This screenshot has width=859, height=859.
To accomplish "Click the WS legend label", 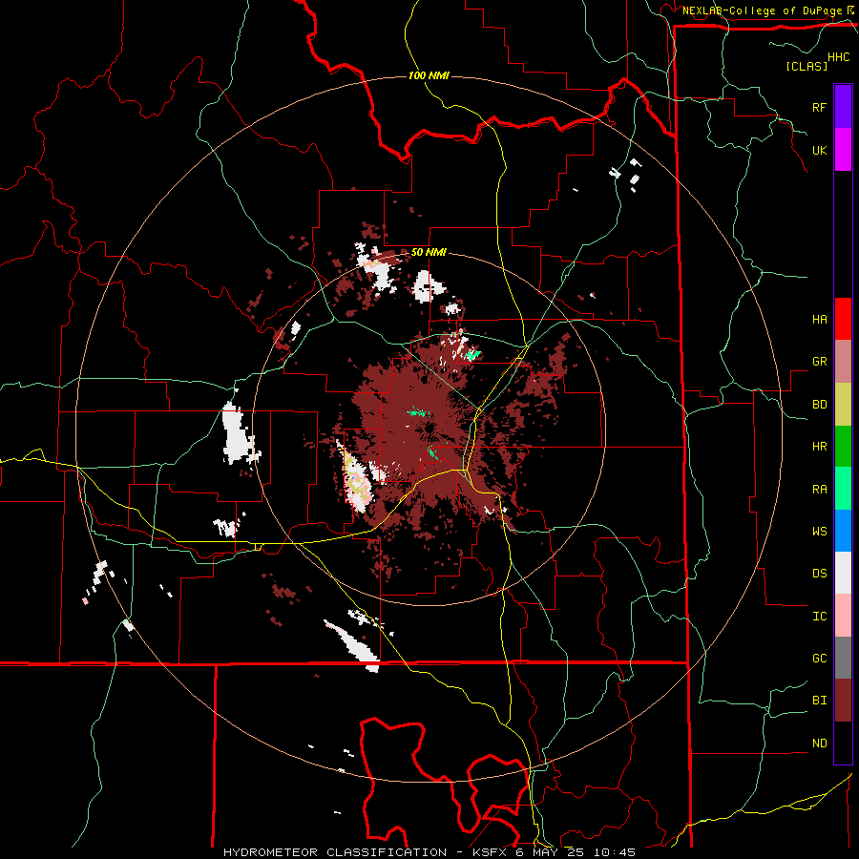I will pos(819,532).
